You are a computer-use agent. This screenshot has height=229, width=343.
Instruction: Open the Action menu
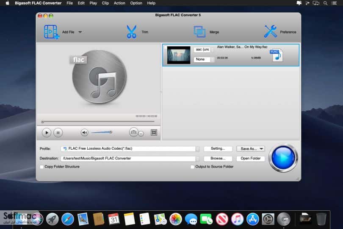pyautogui.click(x=119, y=3)
